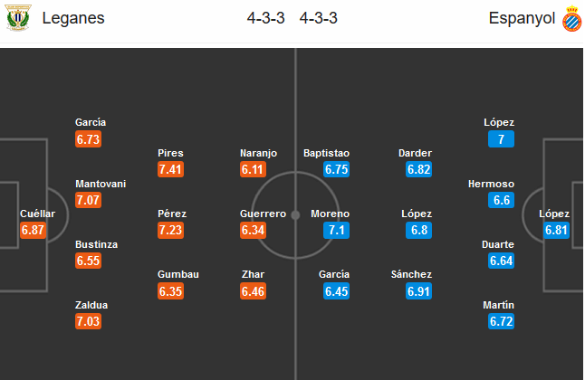Click Sánchez's 6.91 rating badge
585x380 pixels.
pyautogui.click(x=419, y=290)
